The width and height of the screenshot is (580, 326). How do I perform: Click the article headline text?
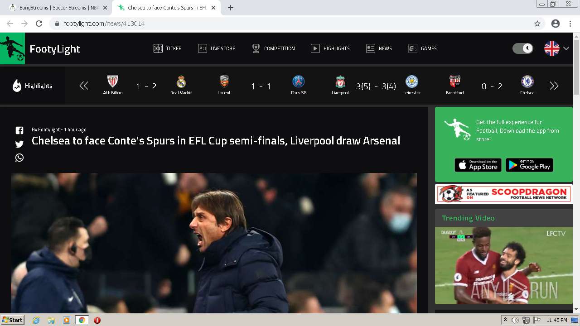click(216, 141)
